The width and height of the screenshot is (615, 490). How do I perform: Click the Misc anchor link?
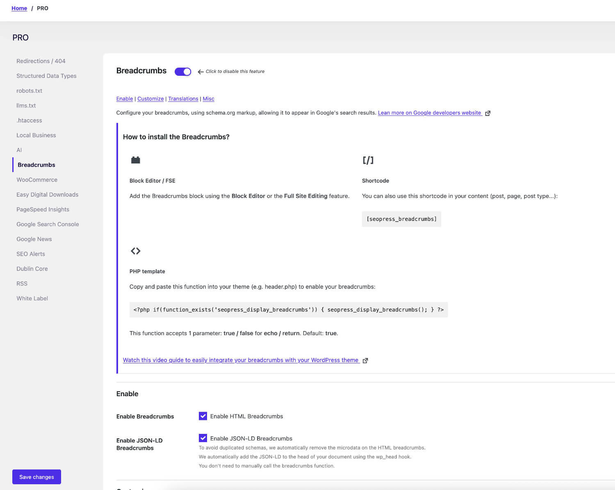tap(208, 99)
